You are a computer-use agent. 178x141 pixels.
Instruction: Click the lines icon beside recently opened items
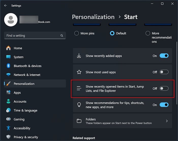79,88
